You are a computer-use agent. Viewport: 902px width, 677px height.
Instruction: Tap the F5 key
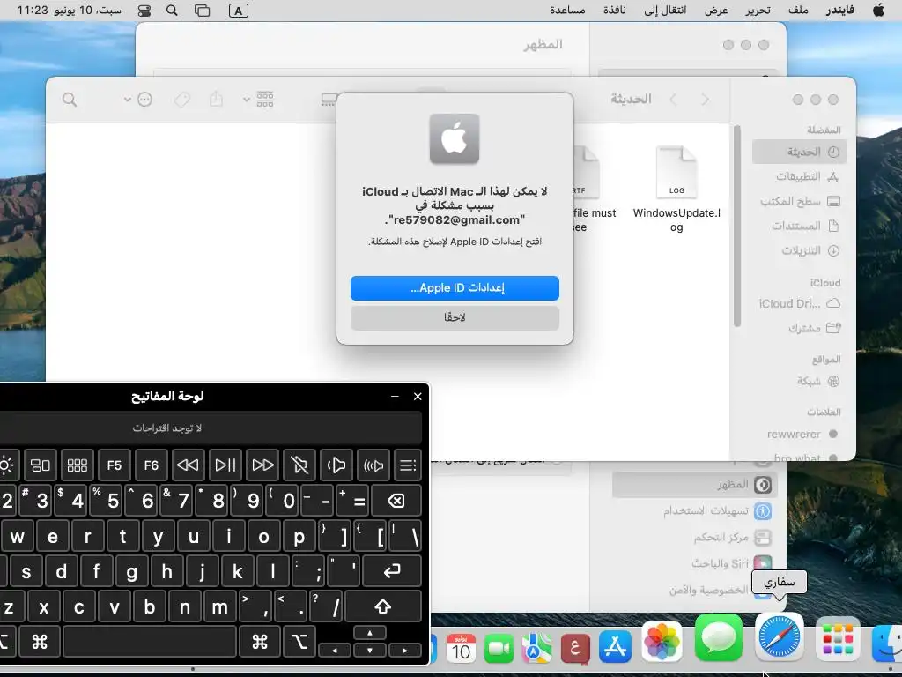(x=114, y=465)
